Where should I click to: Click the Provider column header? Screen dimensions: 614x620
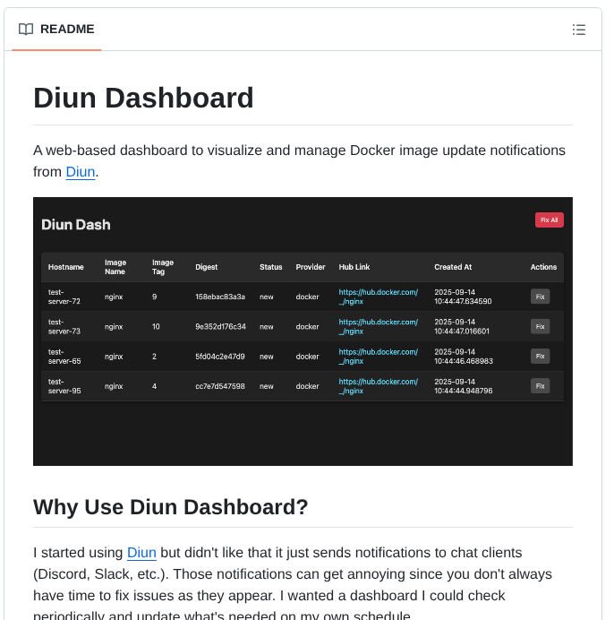[x=311, y=267]
